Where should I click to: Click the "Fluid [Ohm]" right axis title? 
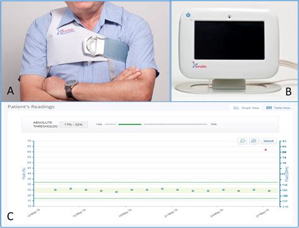click(287, 174)
